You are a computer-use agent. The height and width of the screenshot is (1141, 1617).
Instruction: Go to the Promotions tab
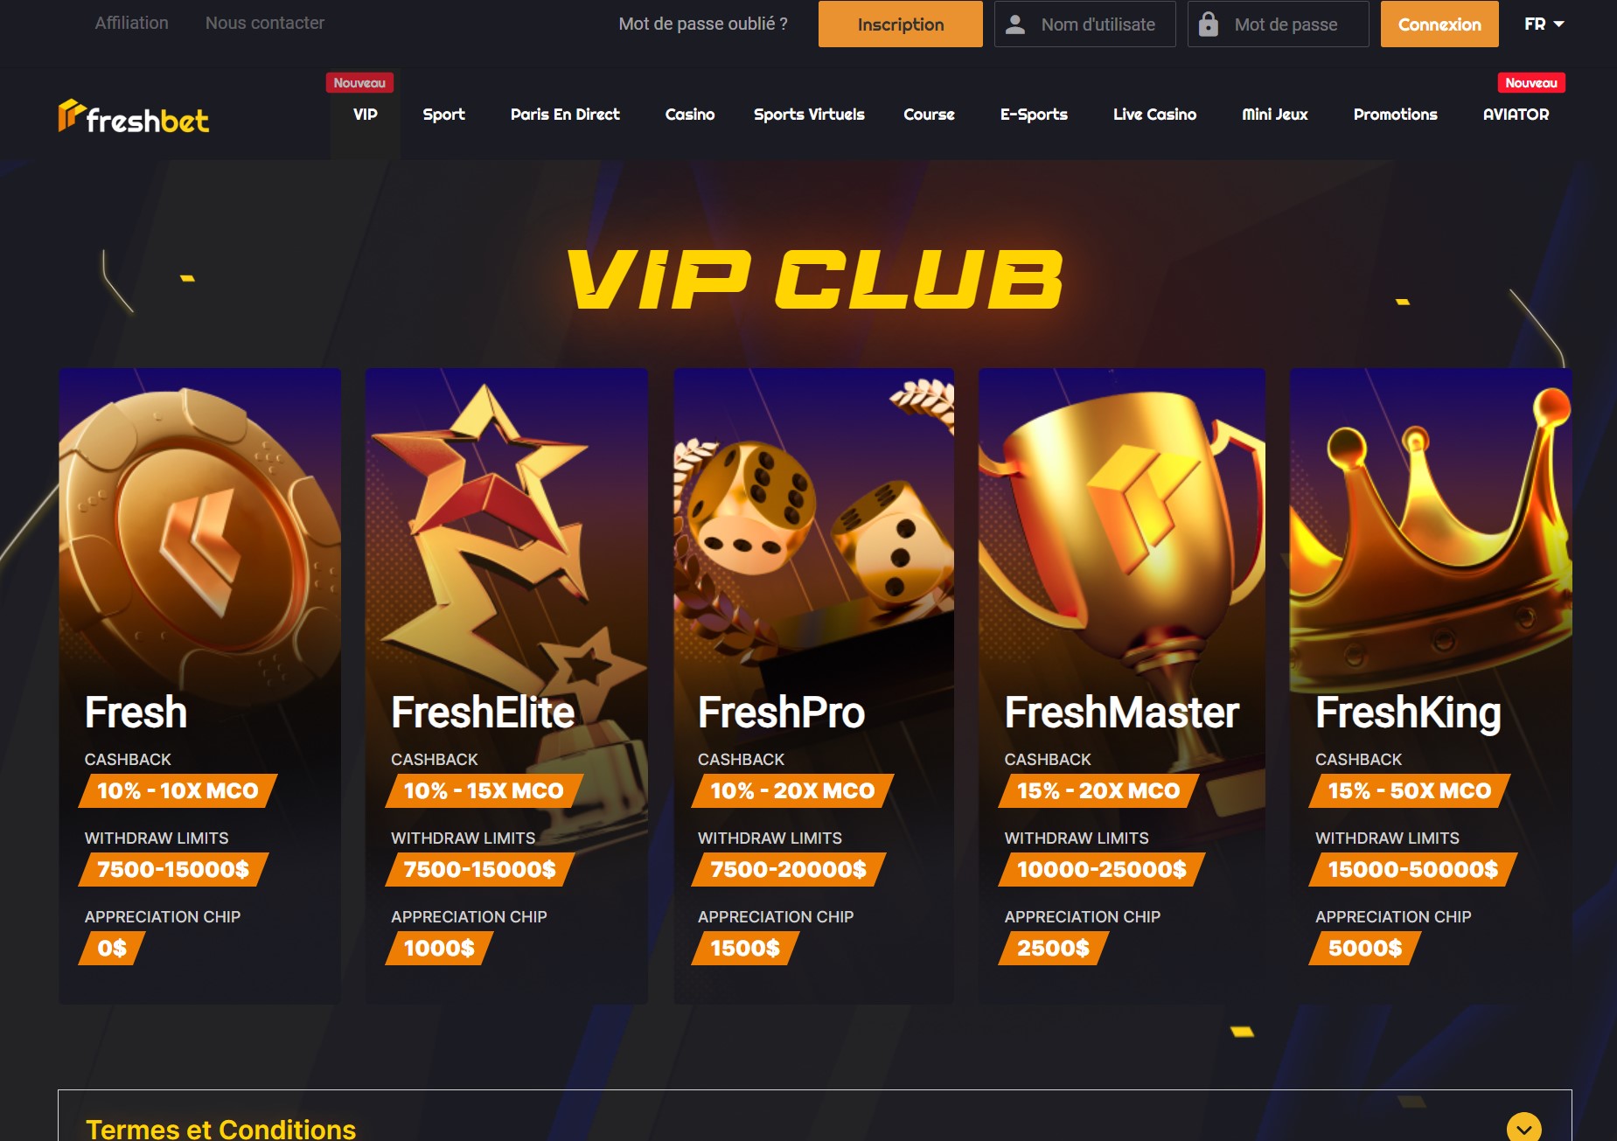1395,115
